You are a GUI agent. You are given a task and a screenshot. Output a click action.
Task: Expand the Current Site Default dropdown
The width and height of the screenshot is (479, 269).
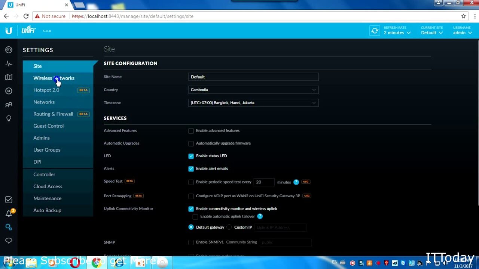tap(431, 33)
